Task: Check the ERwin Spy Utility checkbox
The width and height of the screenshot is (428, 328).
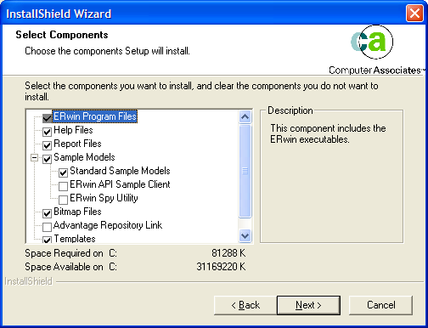Action: pyautogui.click(x=63, y=200)
